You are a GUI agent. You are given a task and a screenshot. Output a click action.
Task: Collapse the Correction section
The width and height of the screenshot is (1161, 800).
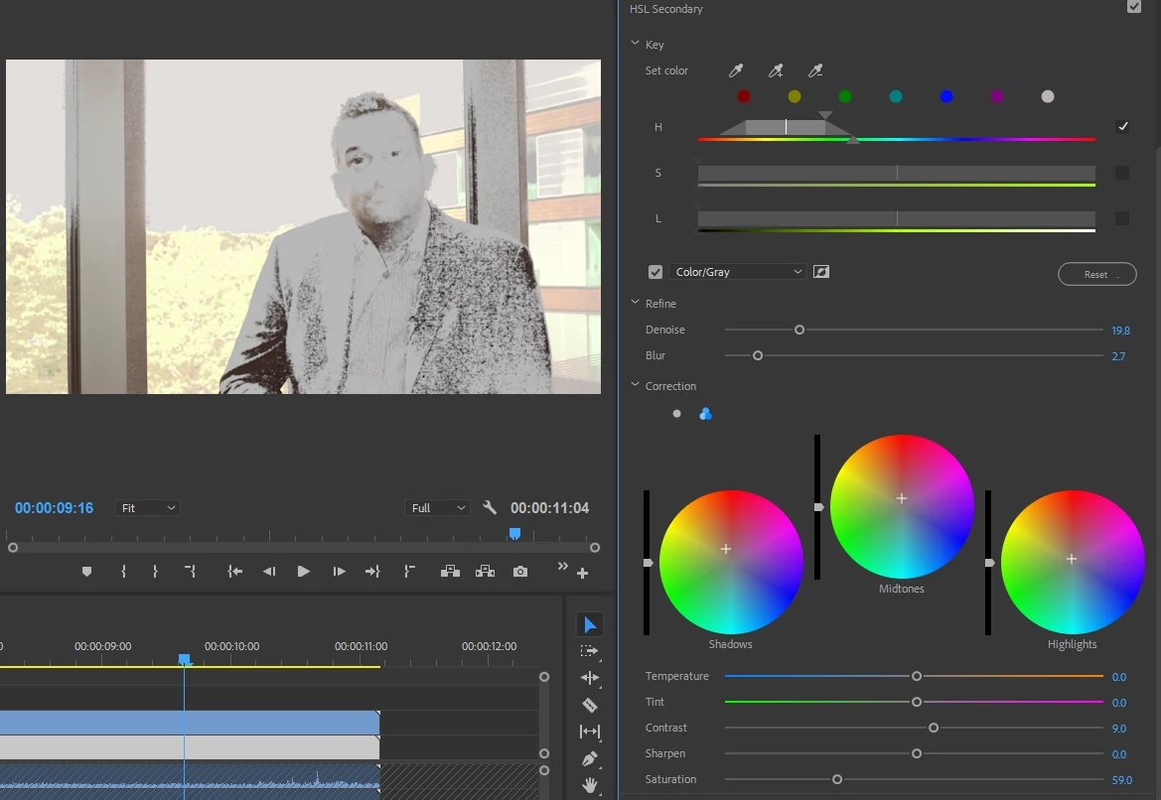coord(635,385)
